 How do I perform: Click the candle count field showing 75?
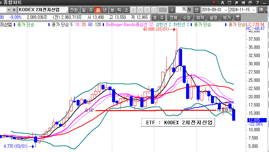[x=181, y=10]
